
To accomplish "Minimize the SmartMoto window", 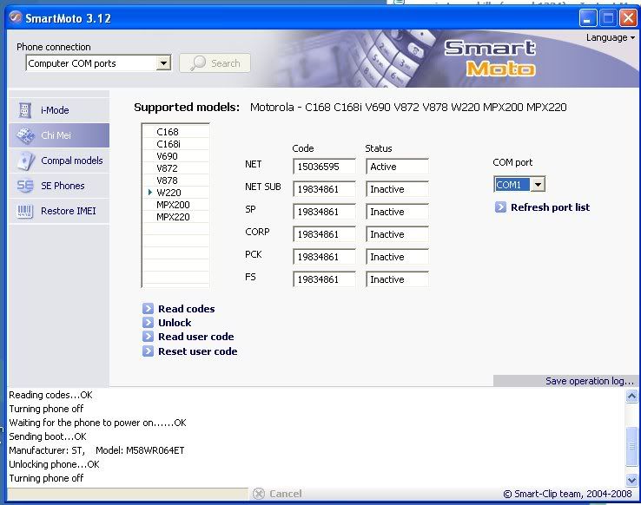I will (587, 18).
